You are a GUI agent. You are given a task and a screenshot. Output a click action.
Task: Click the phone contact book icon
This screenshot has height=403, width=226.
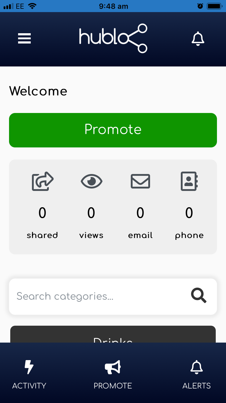[x=189, y=181]
